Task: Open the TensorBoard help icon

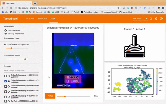Action: pos(161,19)
